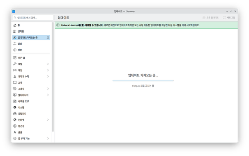Expand the 그래픽 category chevron
The height and width of the screenshot is (156, 249).
point(48,89)
